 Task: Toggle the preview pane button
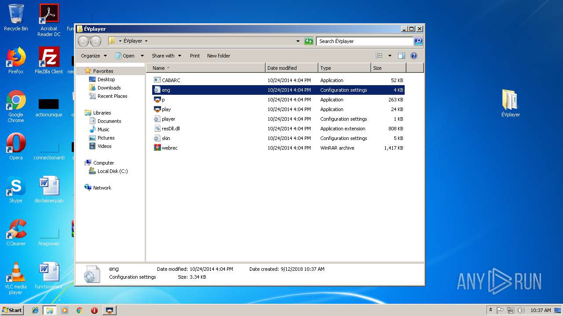pyautogui.click(x=401, y=56)
